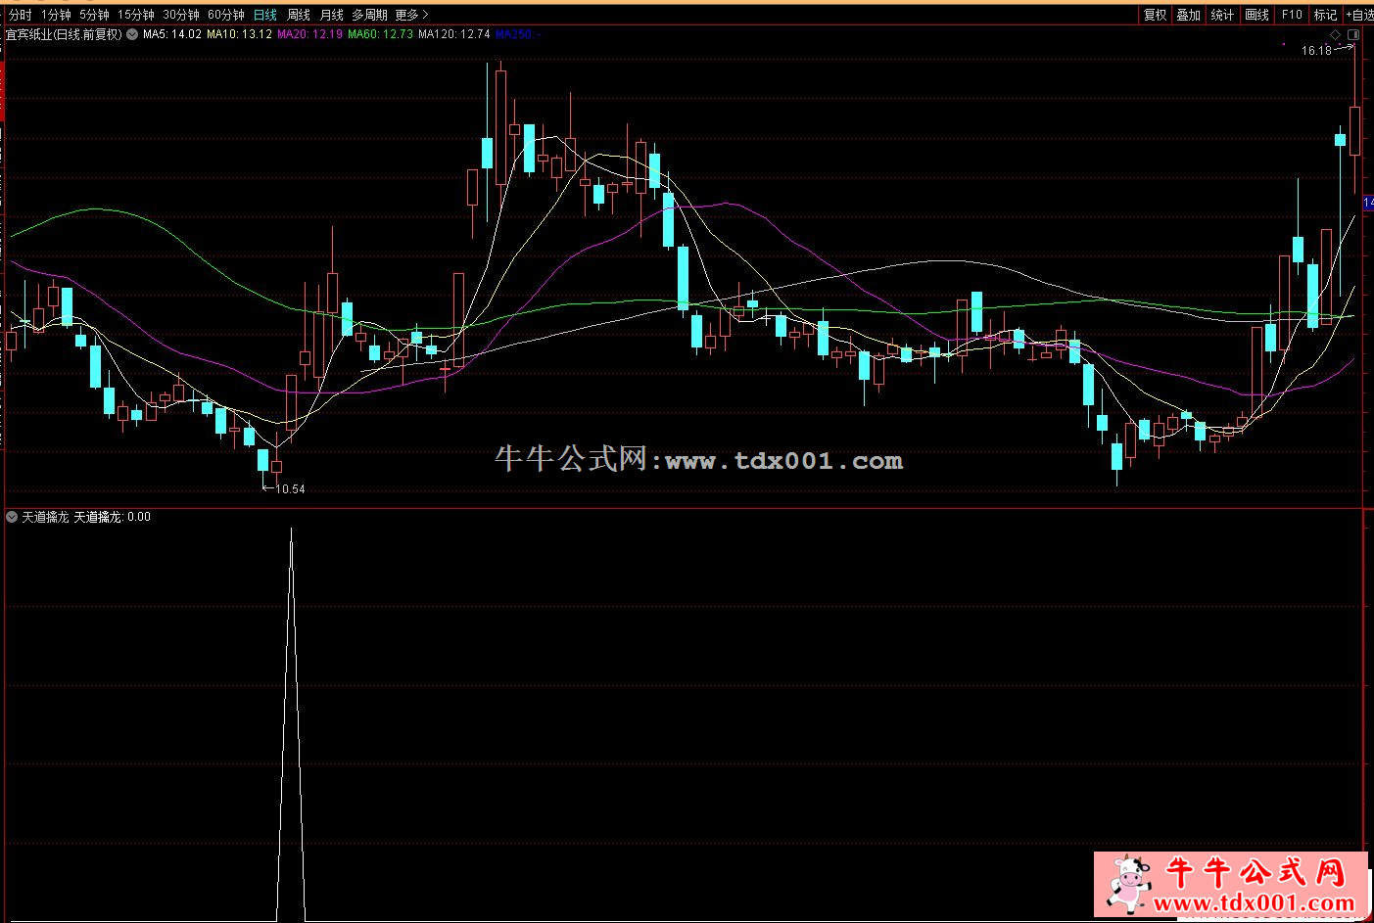This screenshot has height=923, width=1374.
Task: Click the MA60: 12.73 label
Action: [380, 34]
